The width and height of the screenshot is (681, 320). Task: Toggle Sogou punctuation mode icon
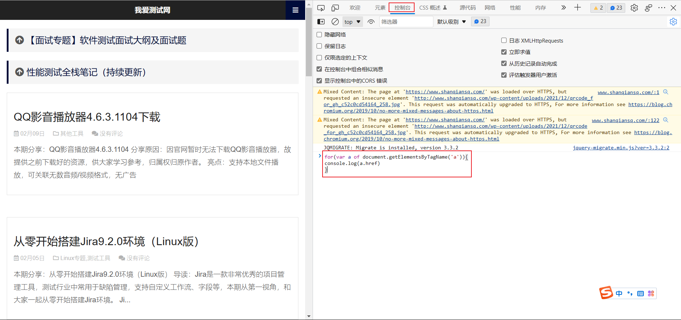630,293
